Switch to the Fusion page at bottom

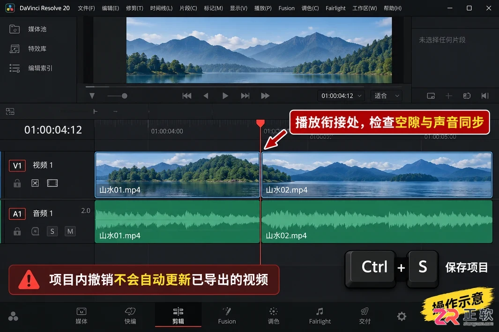click(227, 316)
